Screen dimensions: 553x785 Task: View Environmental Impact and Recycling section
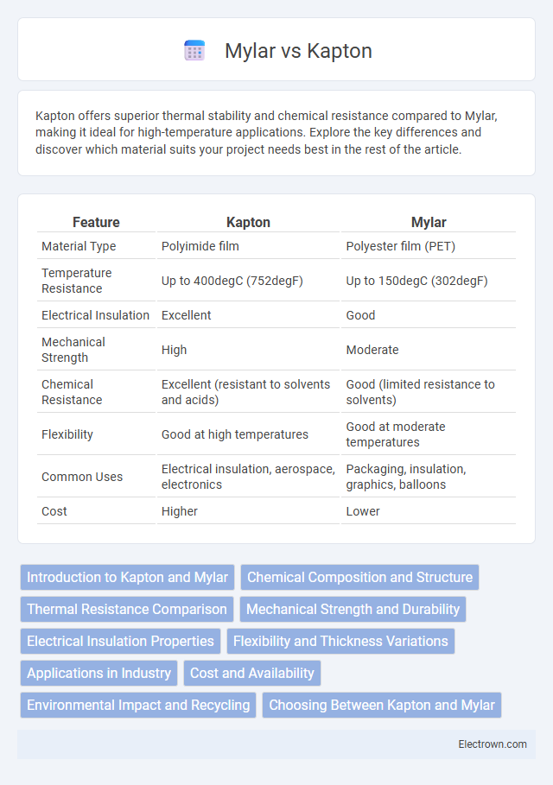point(138,706)
